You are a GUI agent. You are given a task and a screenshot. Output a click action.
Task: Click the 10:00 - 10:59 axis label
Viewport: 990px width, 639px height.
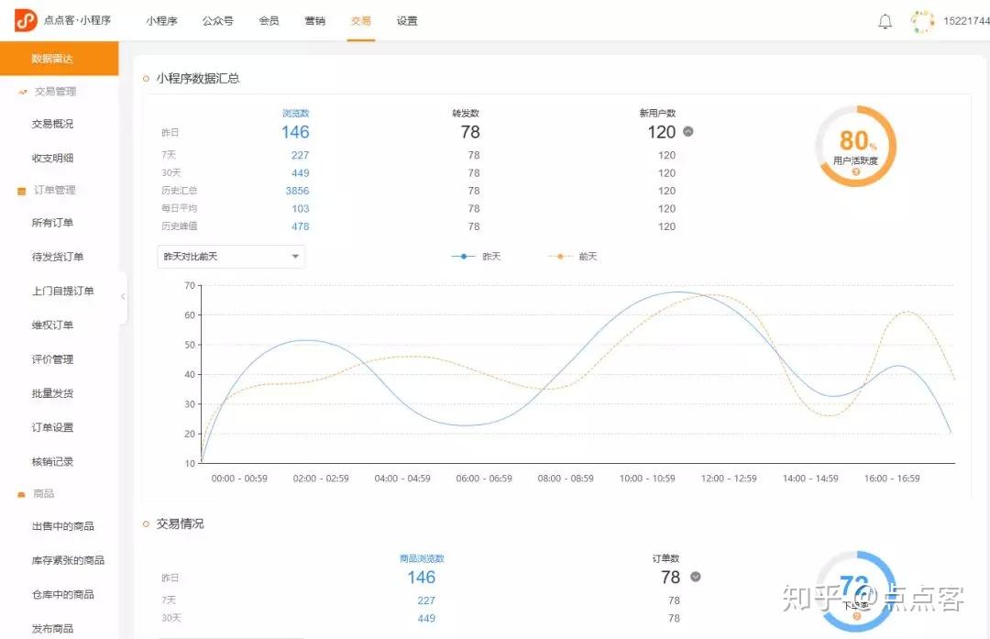pyautogui.click(x=647, y=479)
